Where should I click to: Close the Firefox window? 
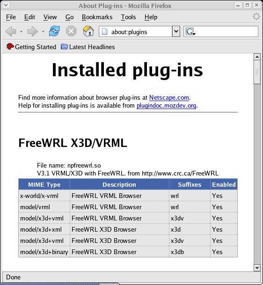pyautogui.click(x=256, y=5)
